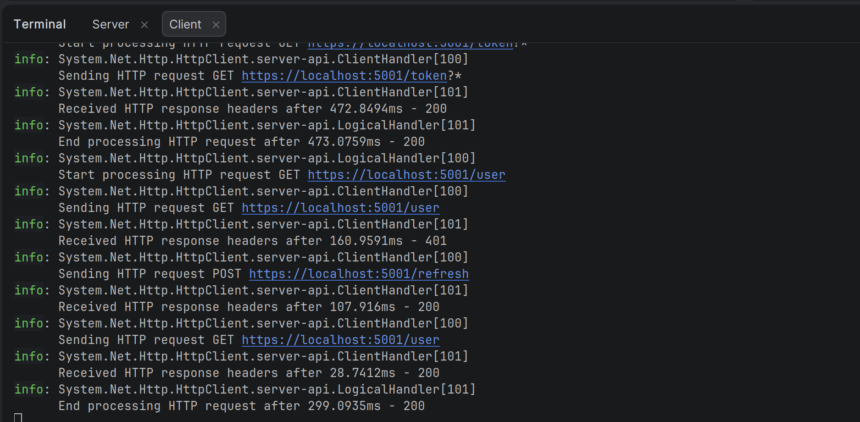Click the Terminal panel title
The height and width of the screenshot is (422, 860).
(40, 24)
